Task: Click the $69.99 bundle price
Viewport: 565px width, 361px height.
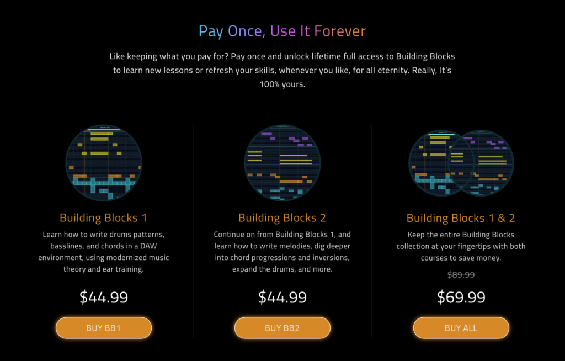Action: tap(461, 297)
